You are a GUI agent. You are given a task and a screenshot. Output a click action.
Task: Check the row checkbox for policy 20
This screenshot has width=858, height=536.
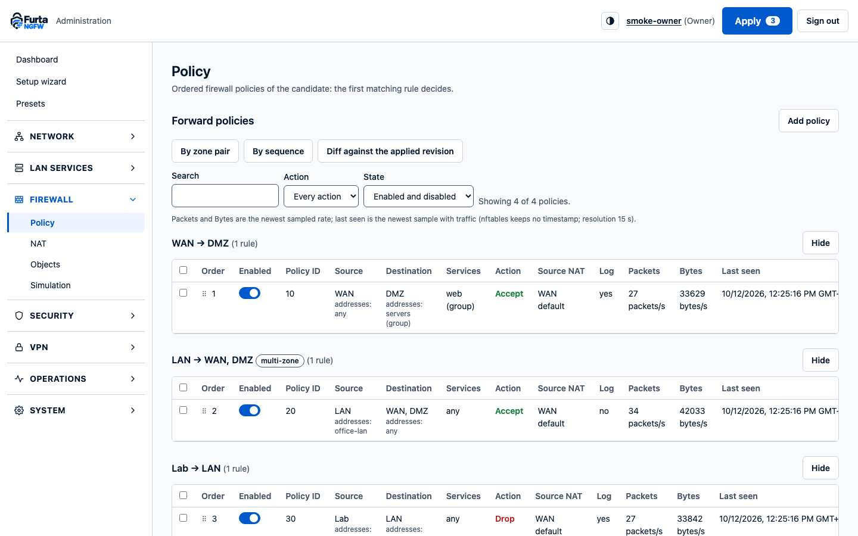click(x=184, y=410)
